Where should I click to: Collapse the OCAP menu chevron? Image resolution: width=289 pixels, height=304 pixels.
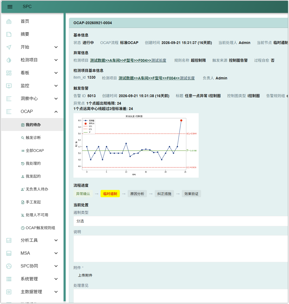56,111
